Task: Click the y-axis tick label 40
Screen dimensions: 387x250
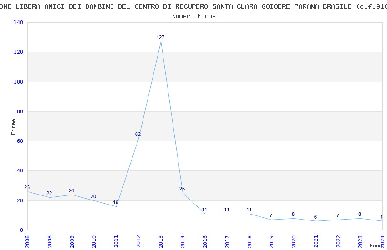Action: coord(20,171)
